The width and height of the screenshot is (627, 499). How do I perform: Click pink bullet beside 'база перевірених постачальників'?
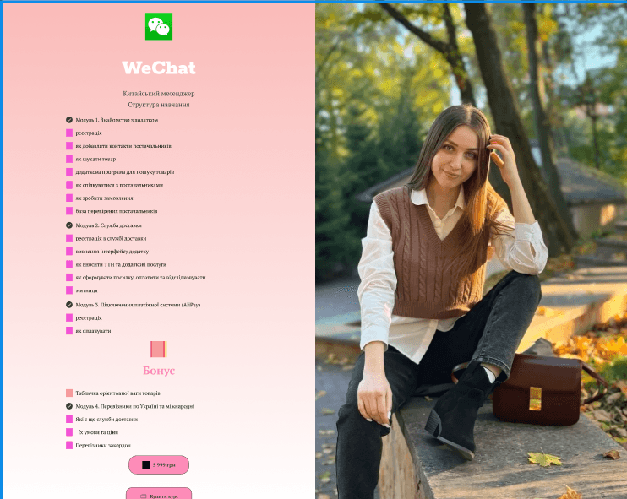click(69, 211)
